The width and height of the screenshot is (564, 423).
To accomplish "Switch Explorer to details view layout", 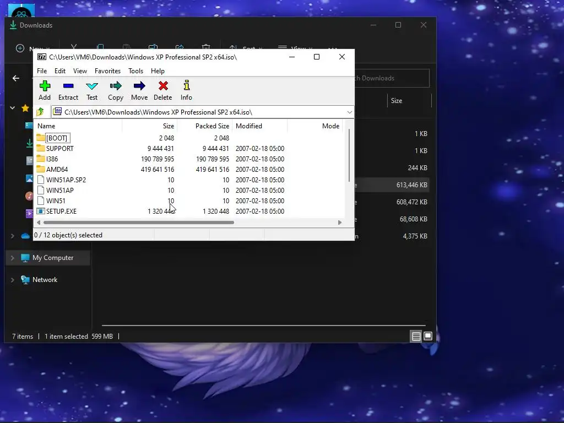I will coord(416,337).
